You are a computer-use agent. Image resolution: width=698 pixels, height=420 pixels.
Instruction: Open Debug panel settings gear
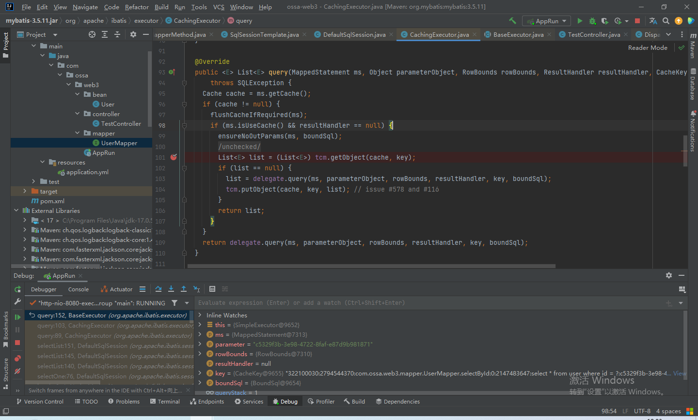coord(669,275)
